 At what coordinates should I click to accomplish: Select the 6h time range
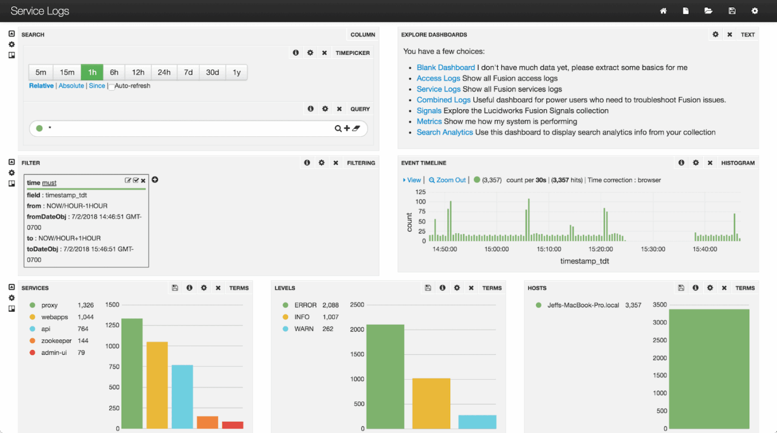click(114, 73)
